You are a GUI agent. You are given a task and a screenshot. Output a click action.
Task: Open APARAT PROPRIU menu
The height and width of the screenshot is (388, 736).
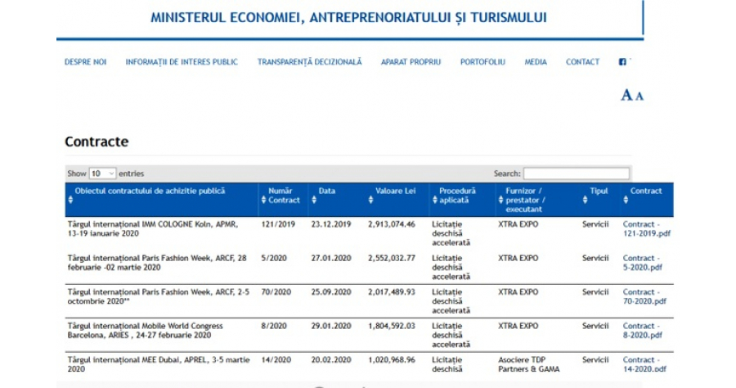pyautogui.click(x=411, y=62)
